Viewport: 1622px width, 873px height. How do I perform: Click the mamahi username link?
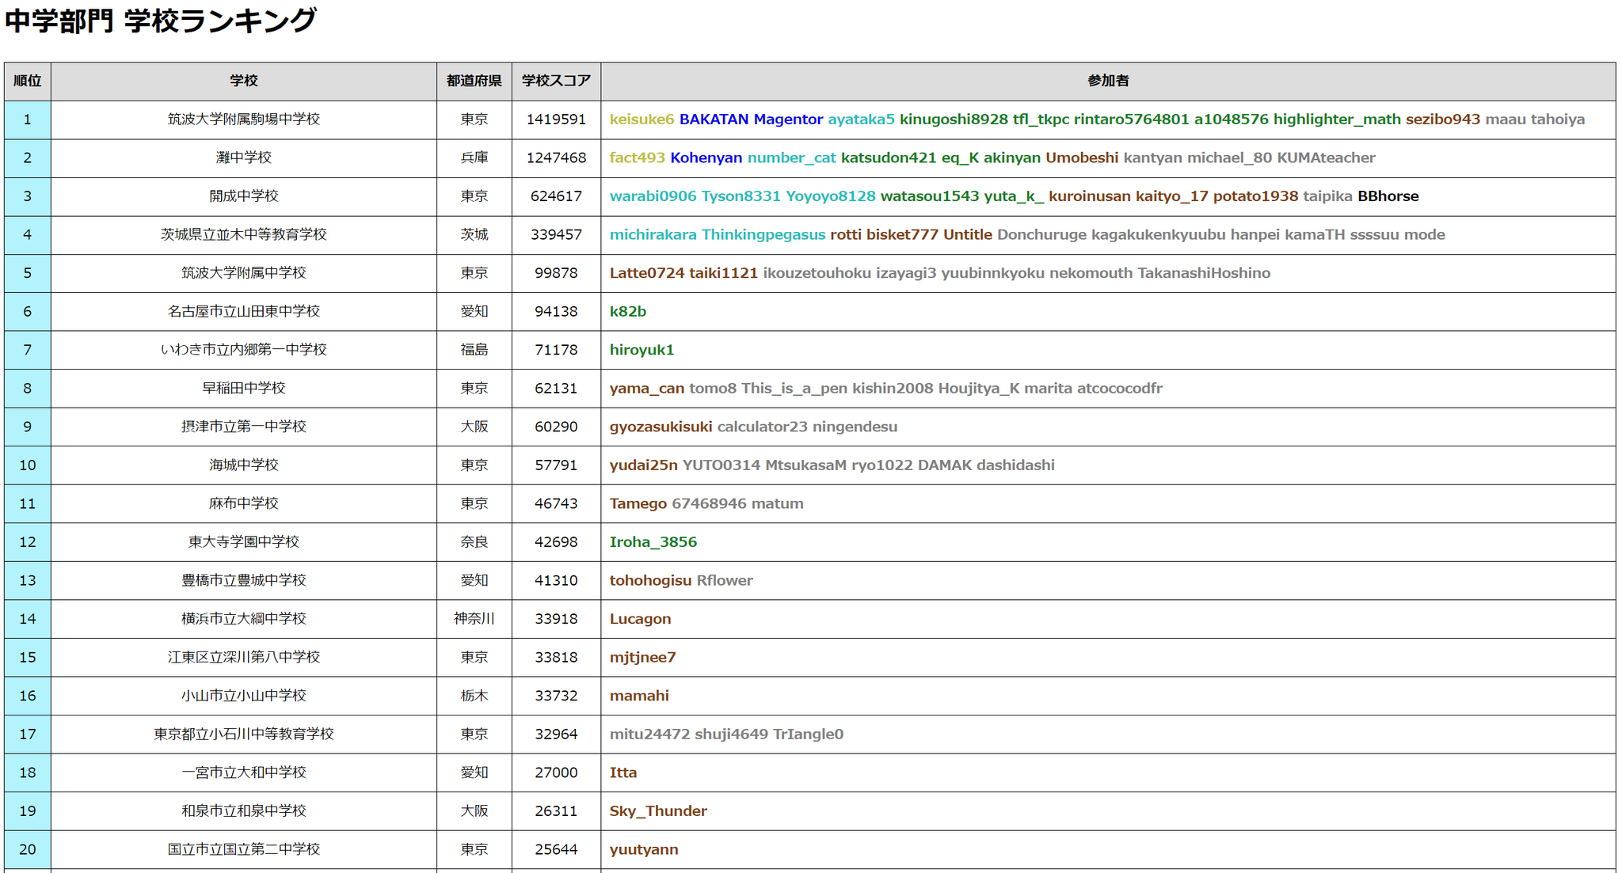coord(639,695)
